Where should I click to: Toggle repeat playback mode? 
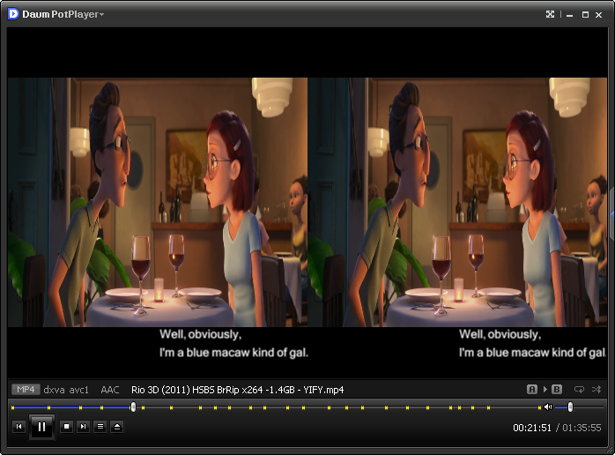tap(579, 389)
